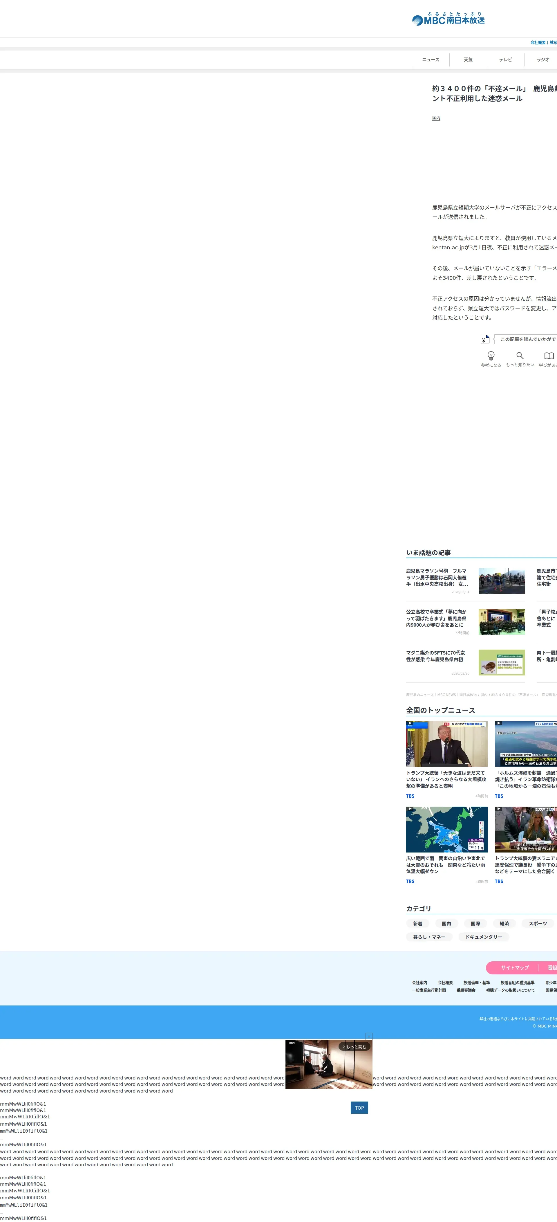Open the 鹿児島マラソン号砲 article link

coord(436,577)
